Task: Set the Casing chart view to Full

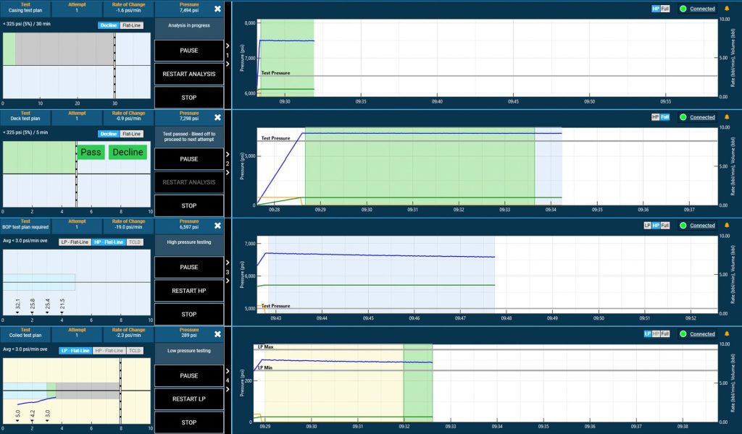Action: click(x=665, y=9)
